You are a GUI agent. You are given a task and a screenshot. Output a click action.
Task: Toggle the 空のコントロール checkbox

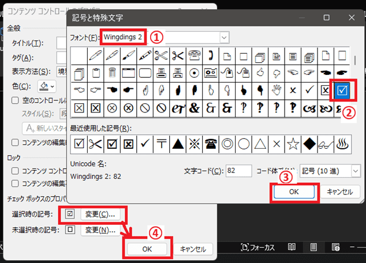point(16,100)
